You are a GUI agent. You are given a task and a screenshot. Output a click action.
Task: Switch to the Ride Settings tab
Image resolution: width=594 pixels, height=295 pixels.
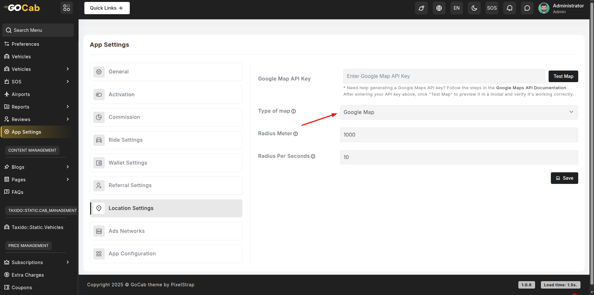(166, 140)
